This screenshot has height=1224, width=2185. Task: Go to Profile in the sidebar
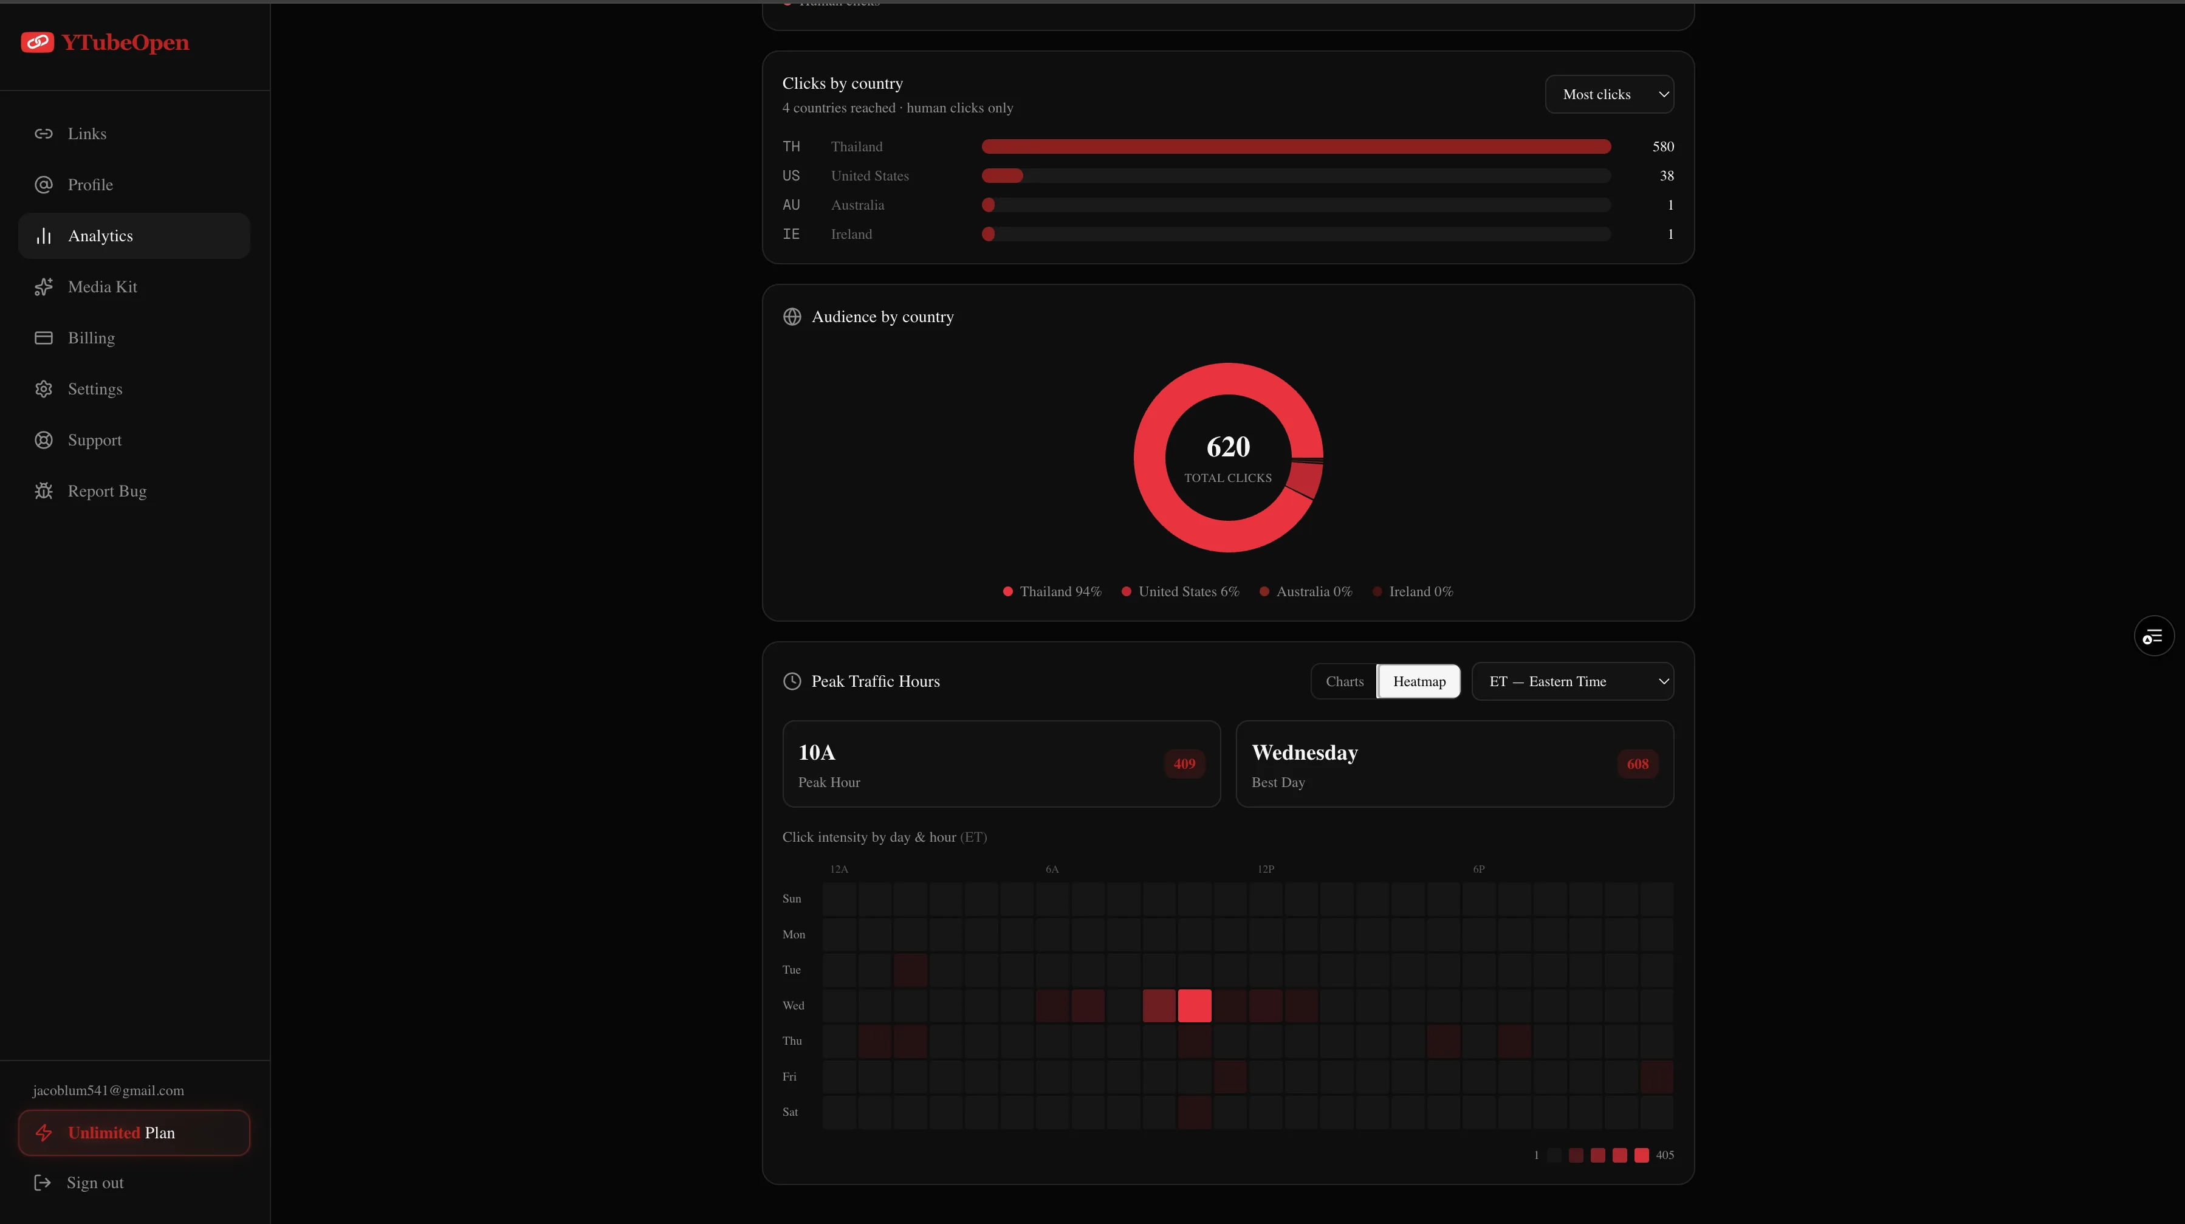coord(134,185)
